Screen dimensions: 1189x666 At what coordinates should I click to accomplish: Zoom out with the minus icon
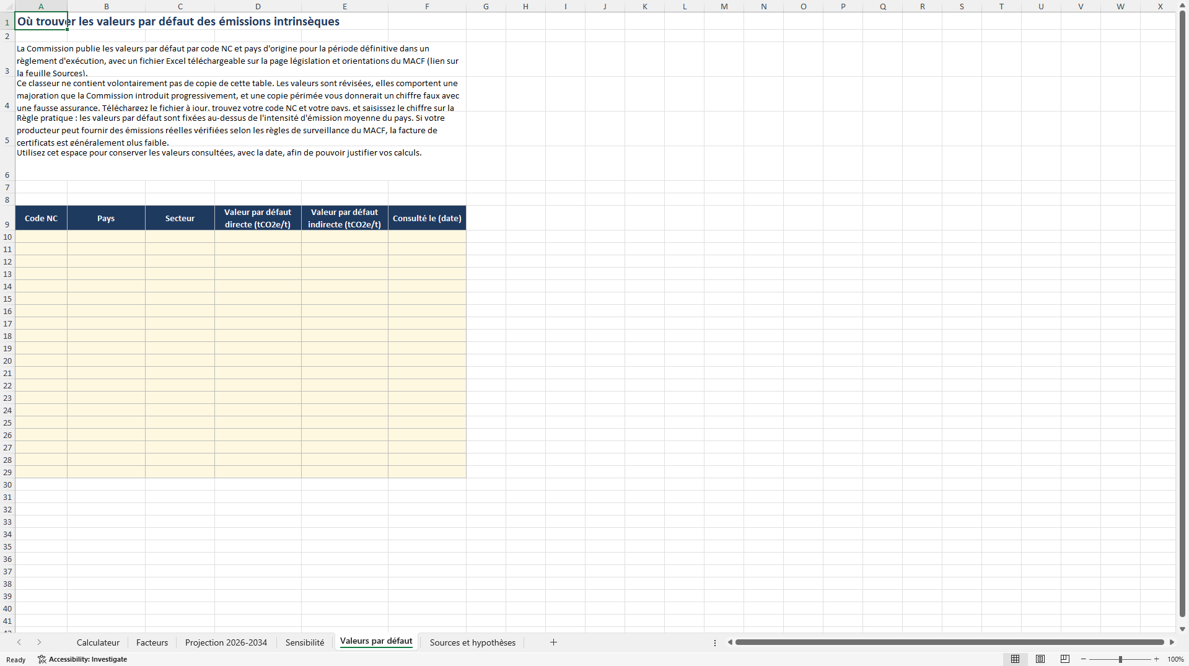(1084, 659)
